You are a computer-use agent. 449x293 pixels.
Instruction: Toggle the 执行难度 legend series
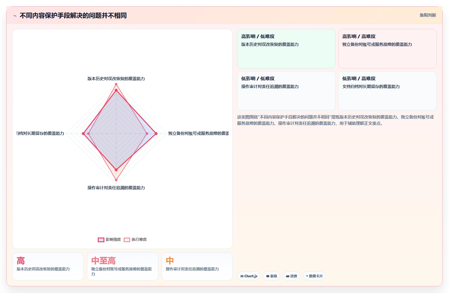pos(135,240)
